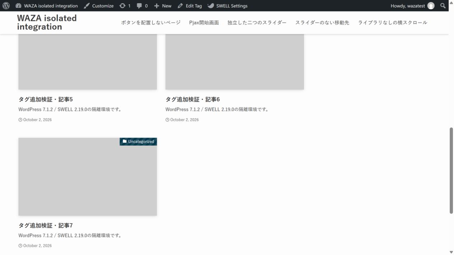Click the excerpt text under 記事7
This screenshot has height=255, width=454.
(x=71, y=236)
